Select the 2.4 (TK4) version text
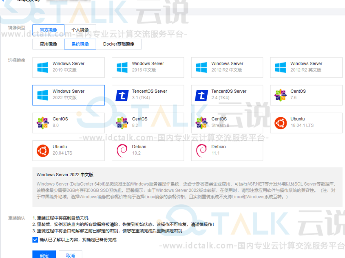The width and height of the screenshot is (345, 258). click(221, 98)
